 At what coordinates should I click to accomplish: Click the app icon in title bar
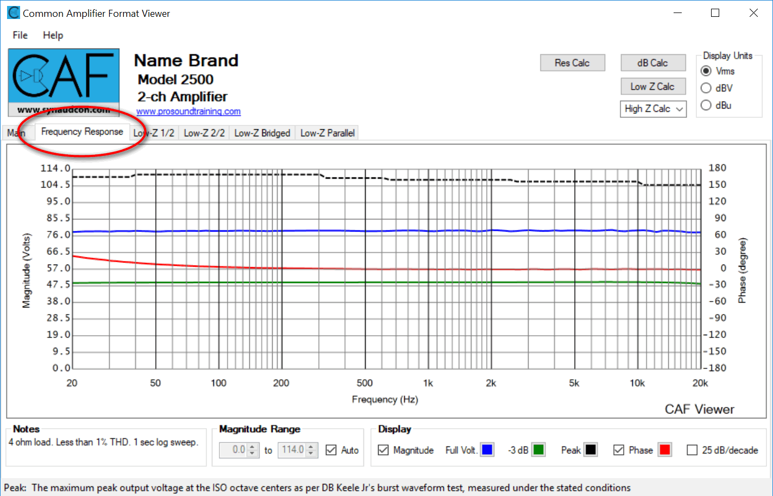[x=13, y=13]
